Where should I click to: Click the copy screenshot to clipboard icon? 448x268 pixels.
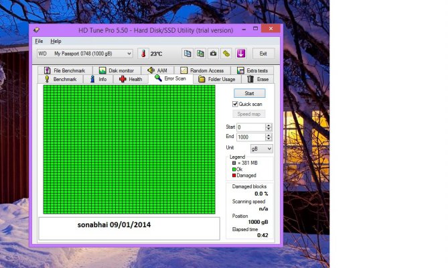(x=200, y=54)
